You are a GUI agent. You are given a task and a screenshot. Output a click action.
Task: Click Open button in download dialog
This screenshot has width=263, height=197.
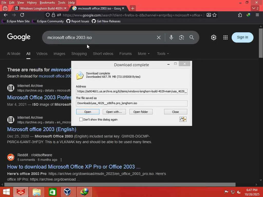click(x=88, y=112)
